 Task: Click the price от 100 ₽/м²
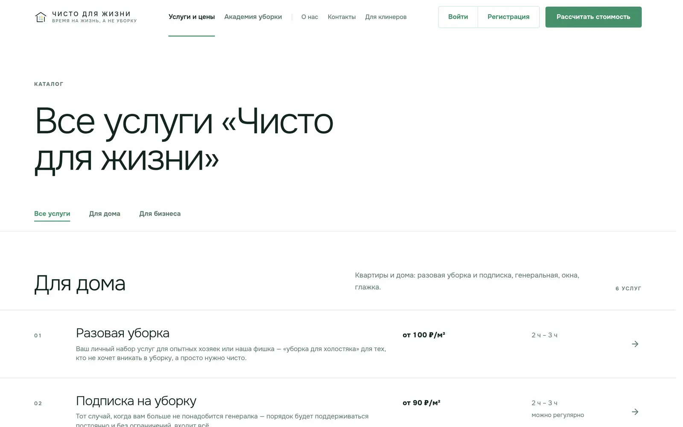pos(424,335)
